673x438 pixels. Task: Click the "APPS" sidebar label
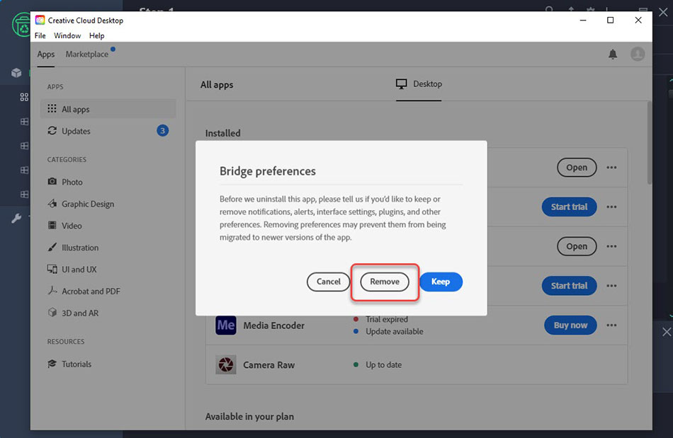coord(55,86)
